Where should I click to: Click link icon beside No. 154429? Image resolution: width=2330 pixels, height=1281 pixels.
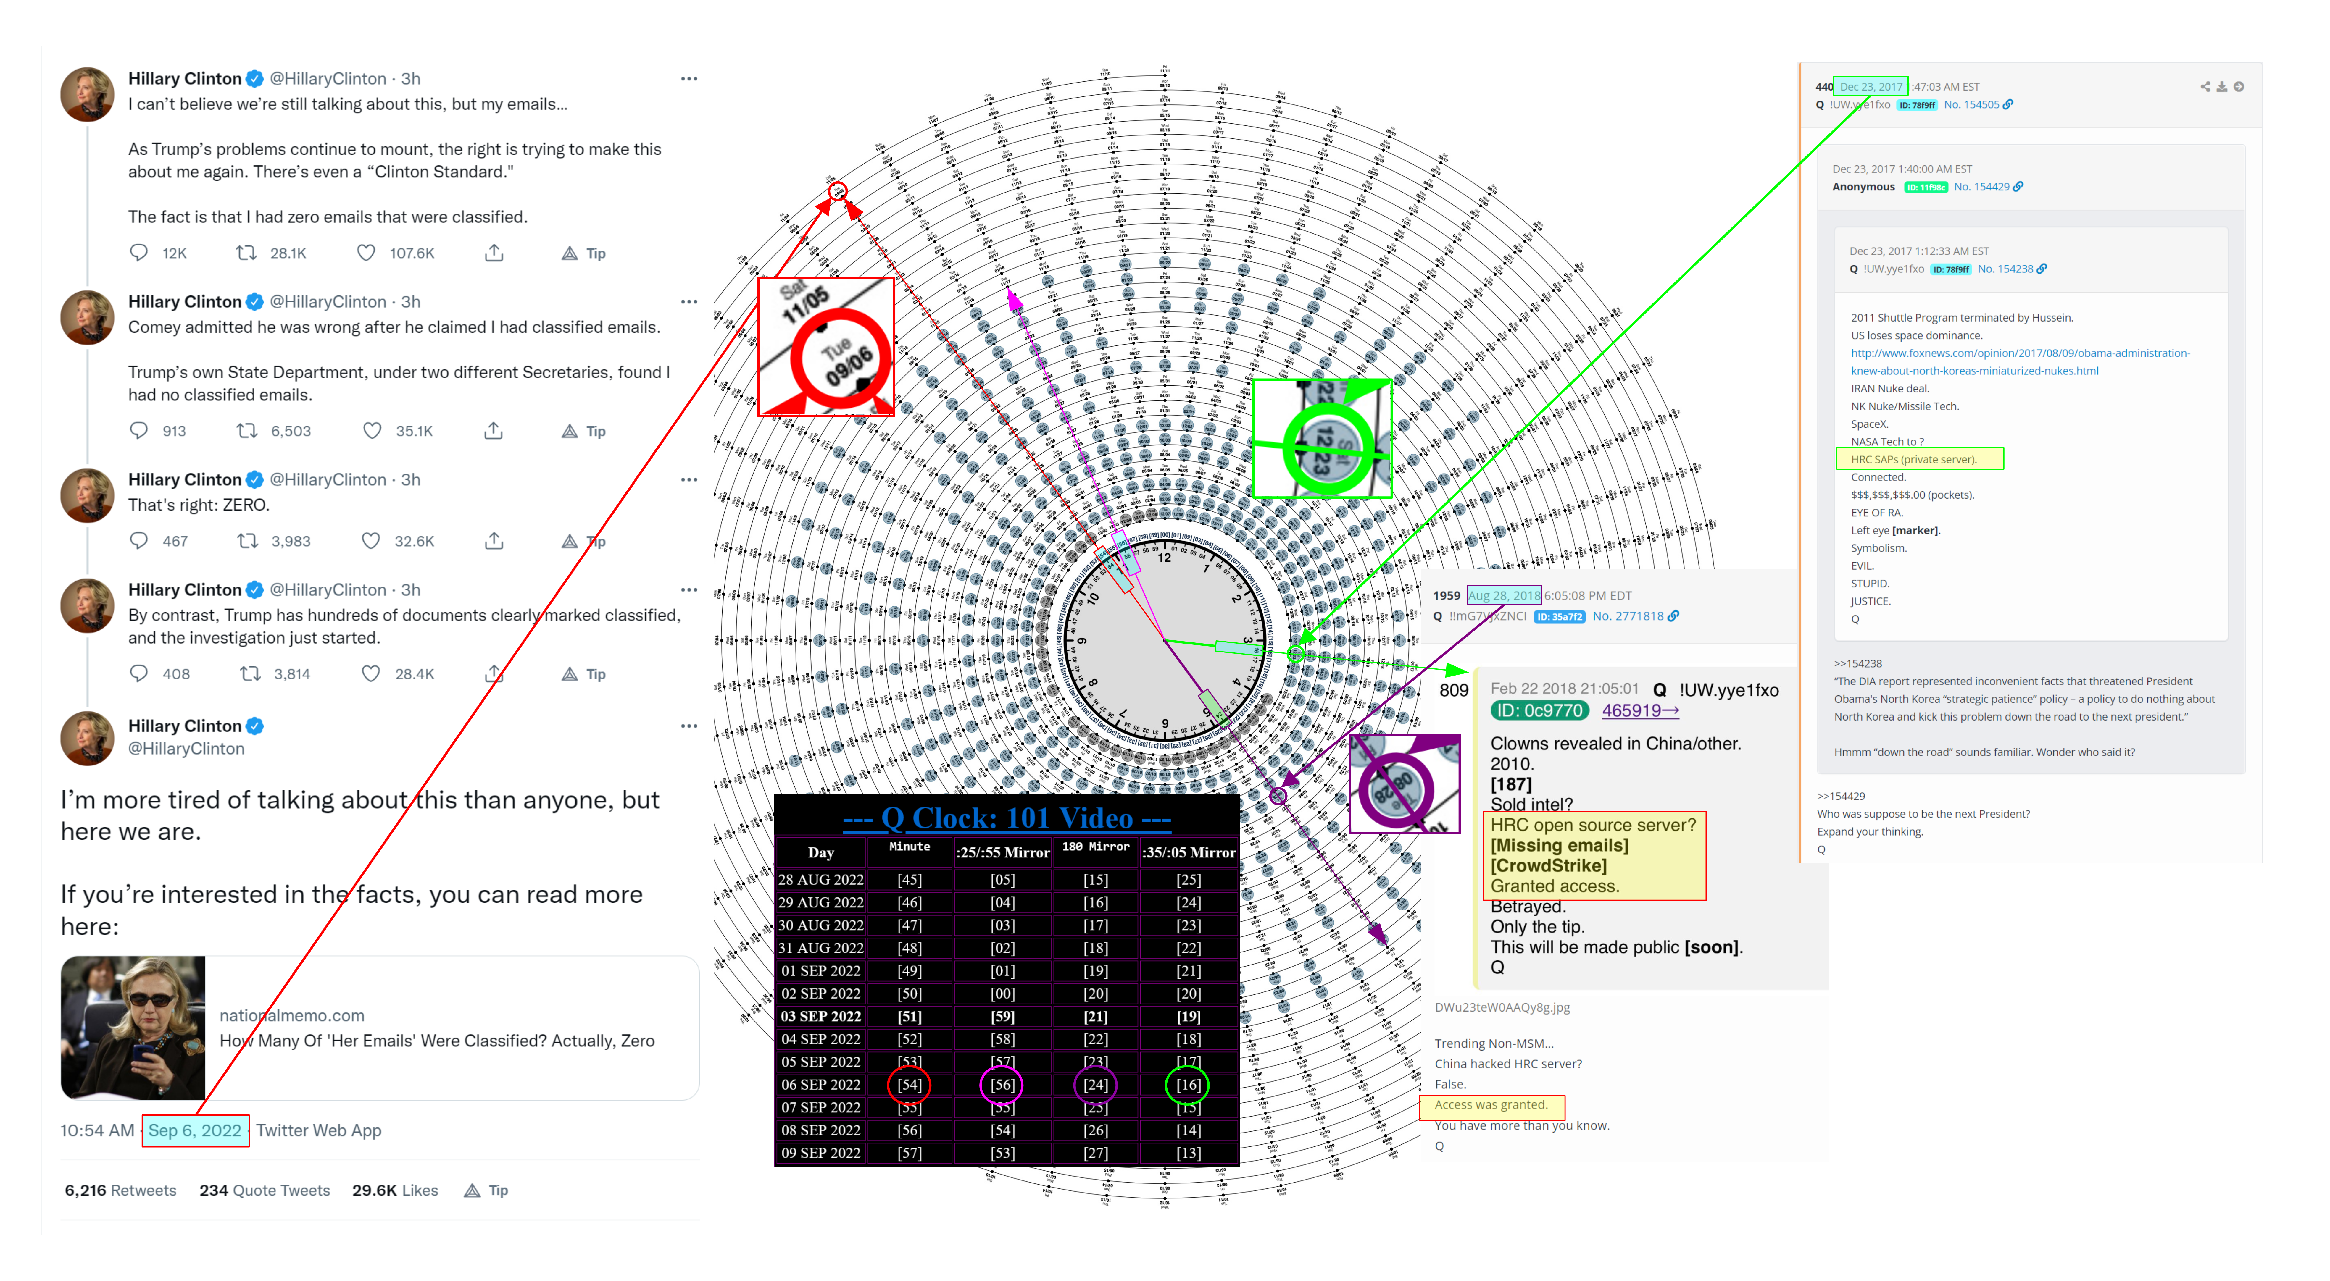tap(2018, 187)
